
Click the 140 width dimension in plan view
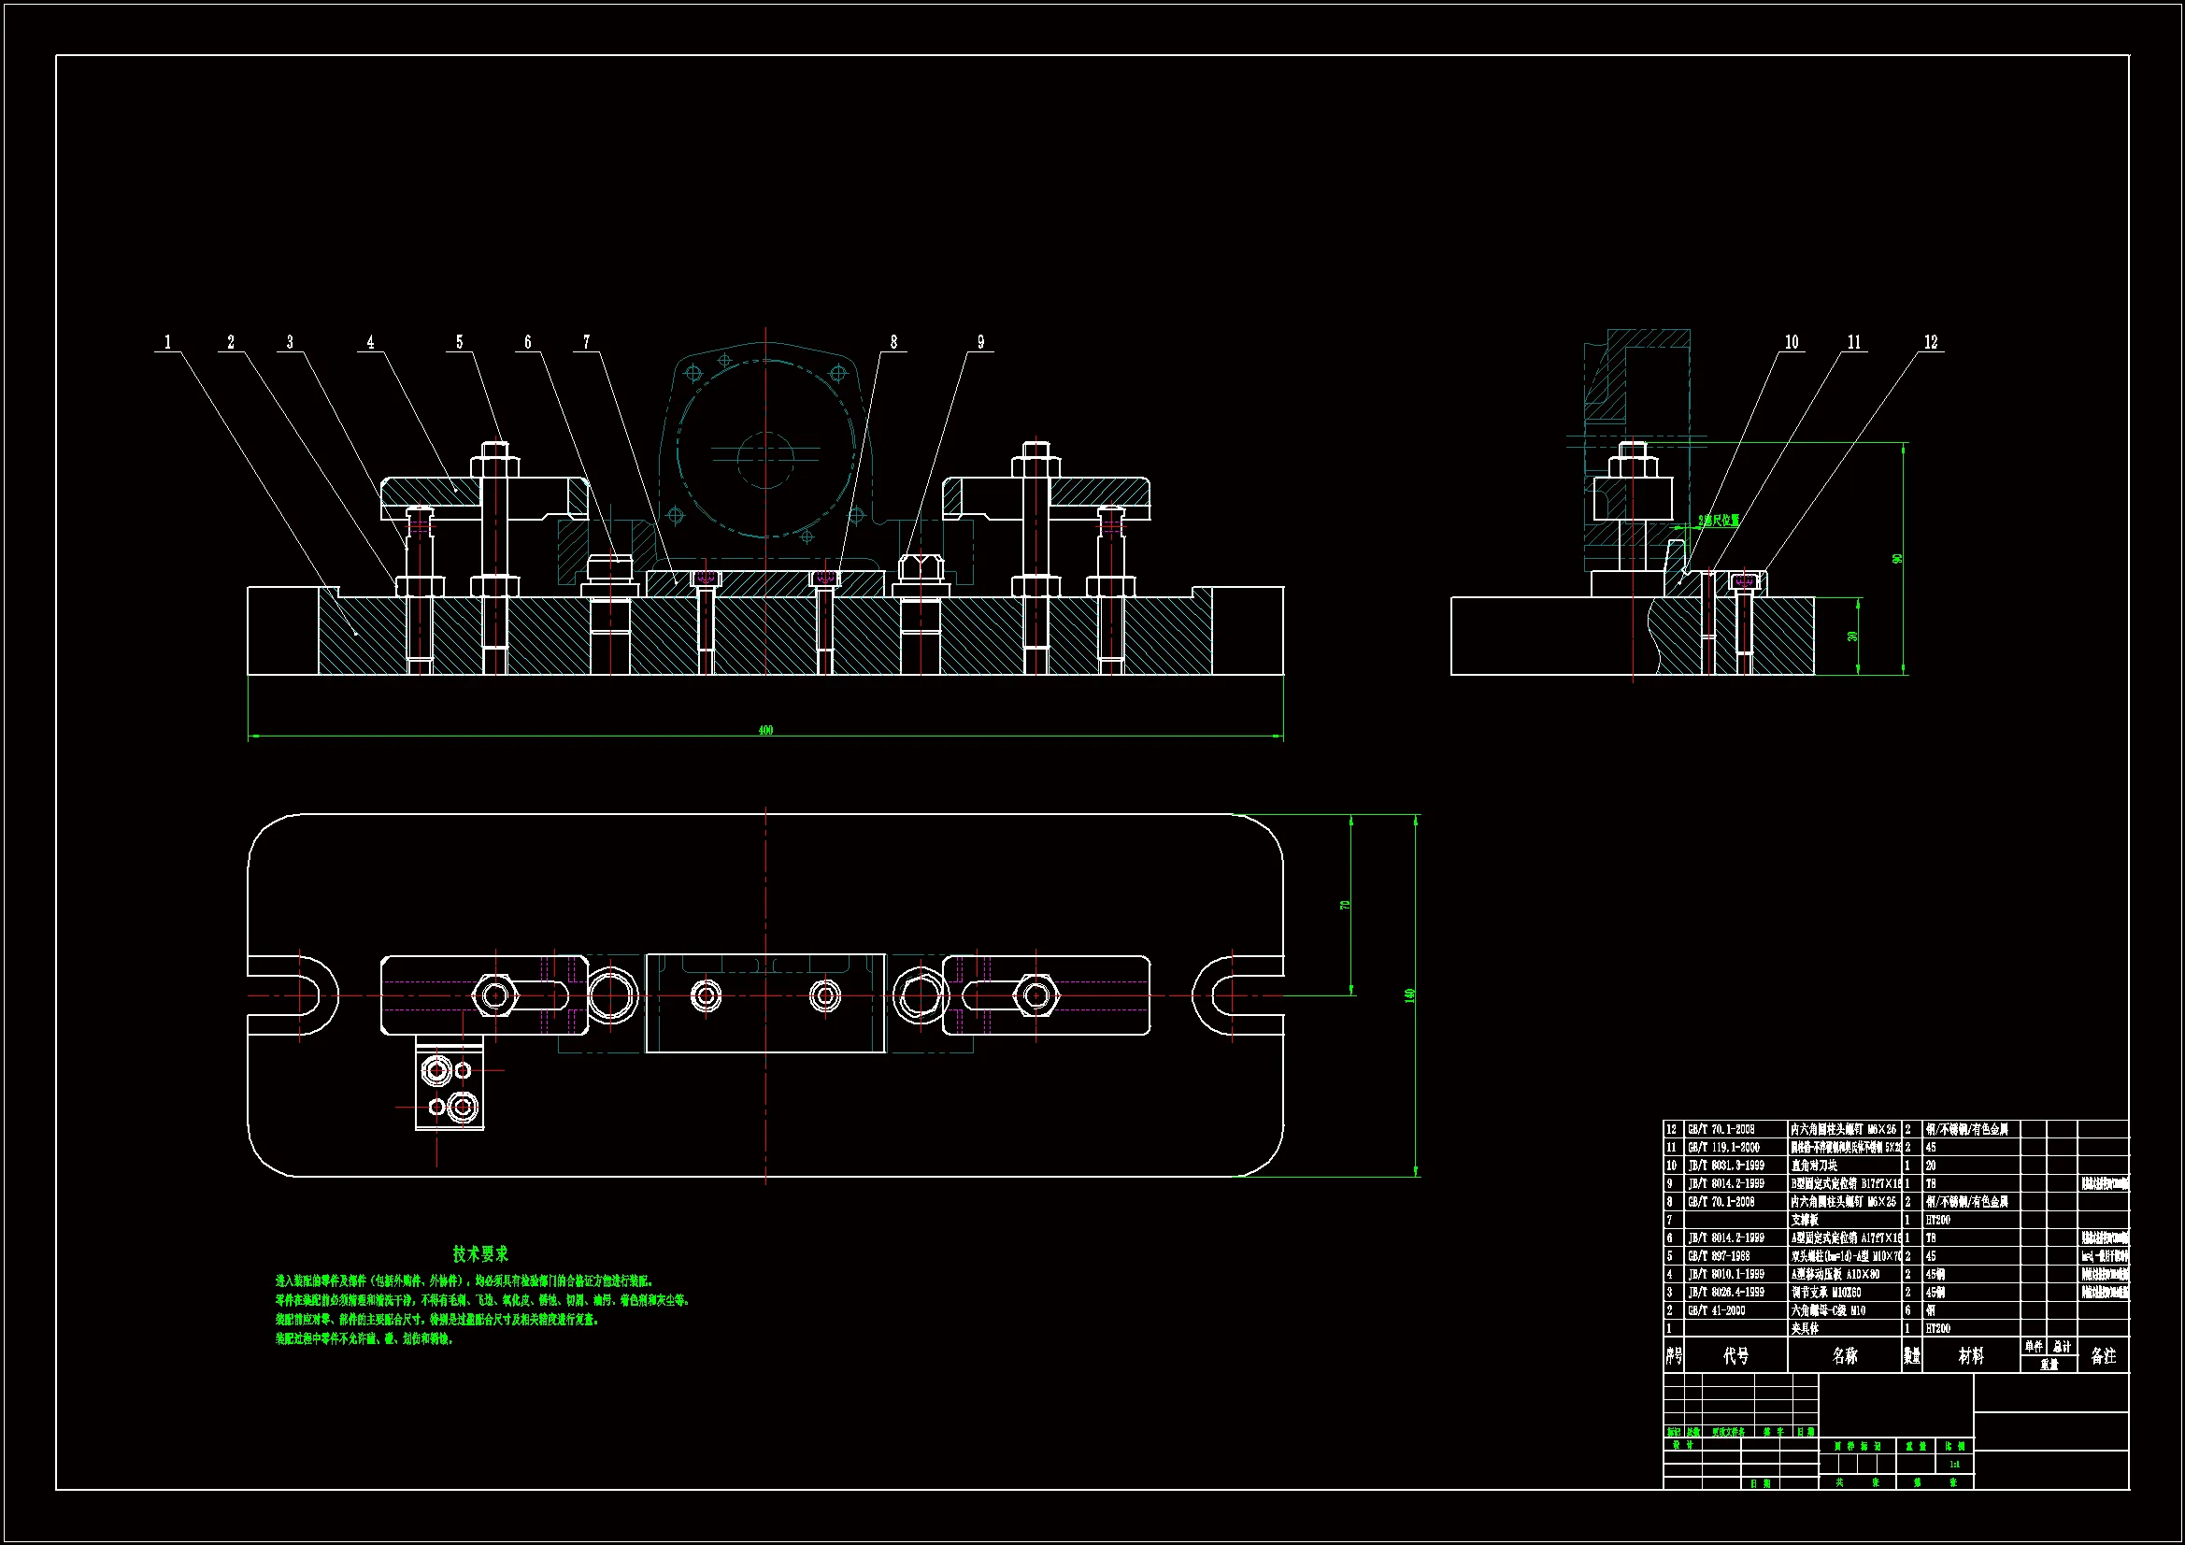point(1410,994)
